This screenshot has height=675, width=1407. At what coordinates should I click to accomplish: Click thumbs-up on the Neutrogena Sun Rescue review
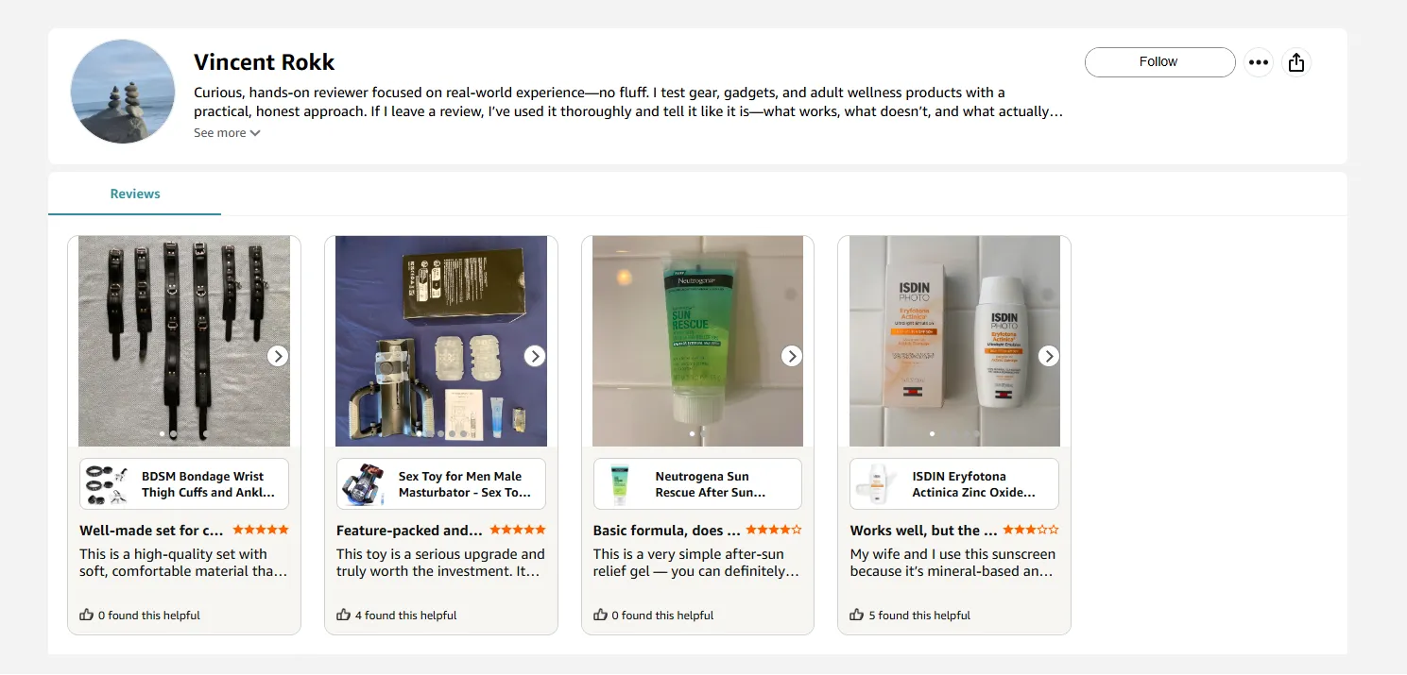(x=600, y=615)
